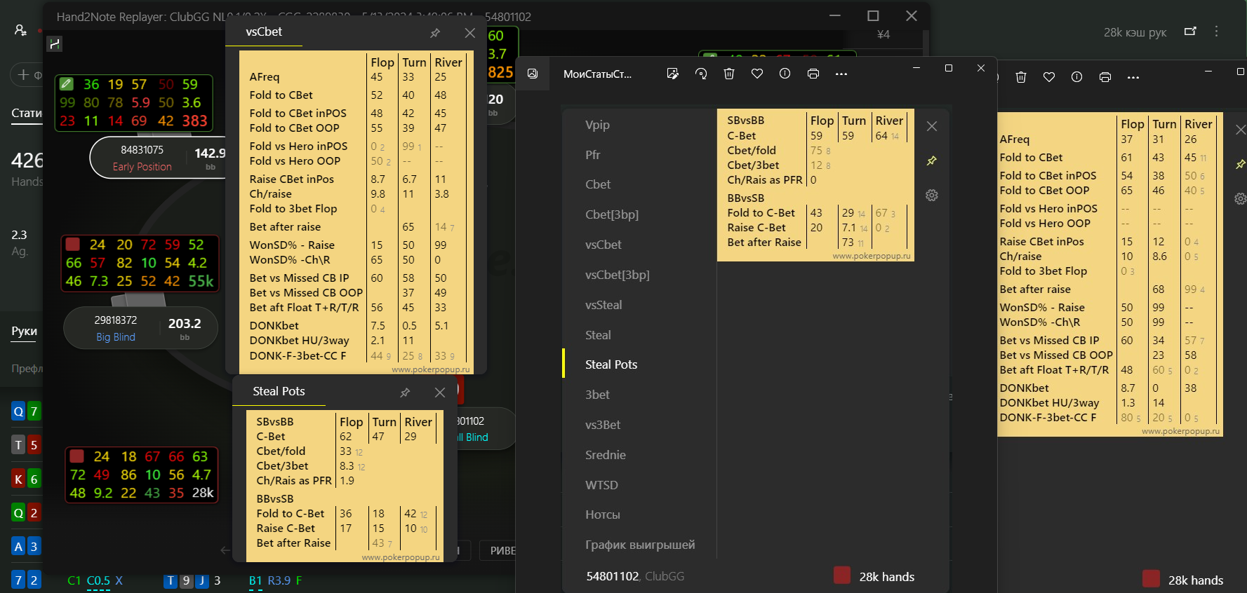This screenshot has height=593, width=1247.
Task: Open the gear settings in the rightmost window
Action: tap(1241, 199)
